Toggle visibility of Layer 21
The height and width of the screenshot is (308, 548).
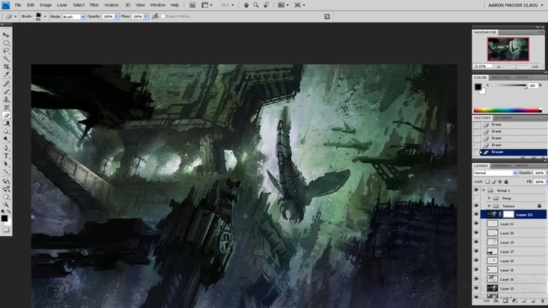click(x=476, y=224)
